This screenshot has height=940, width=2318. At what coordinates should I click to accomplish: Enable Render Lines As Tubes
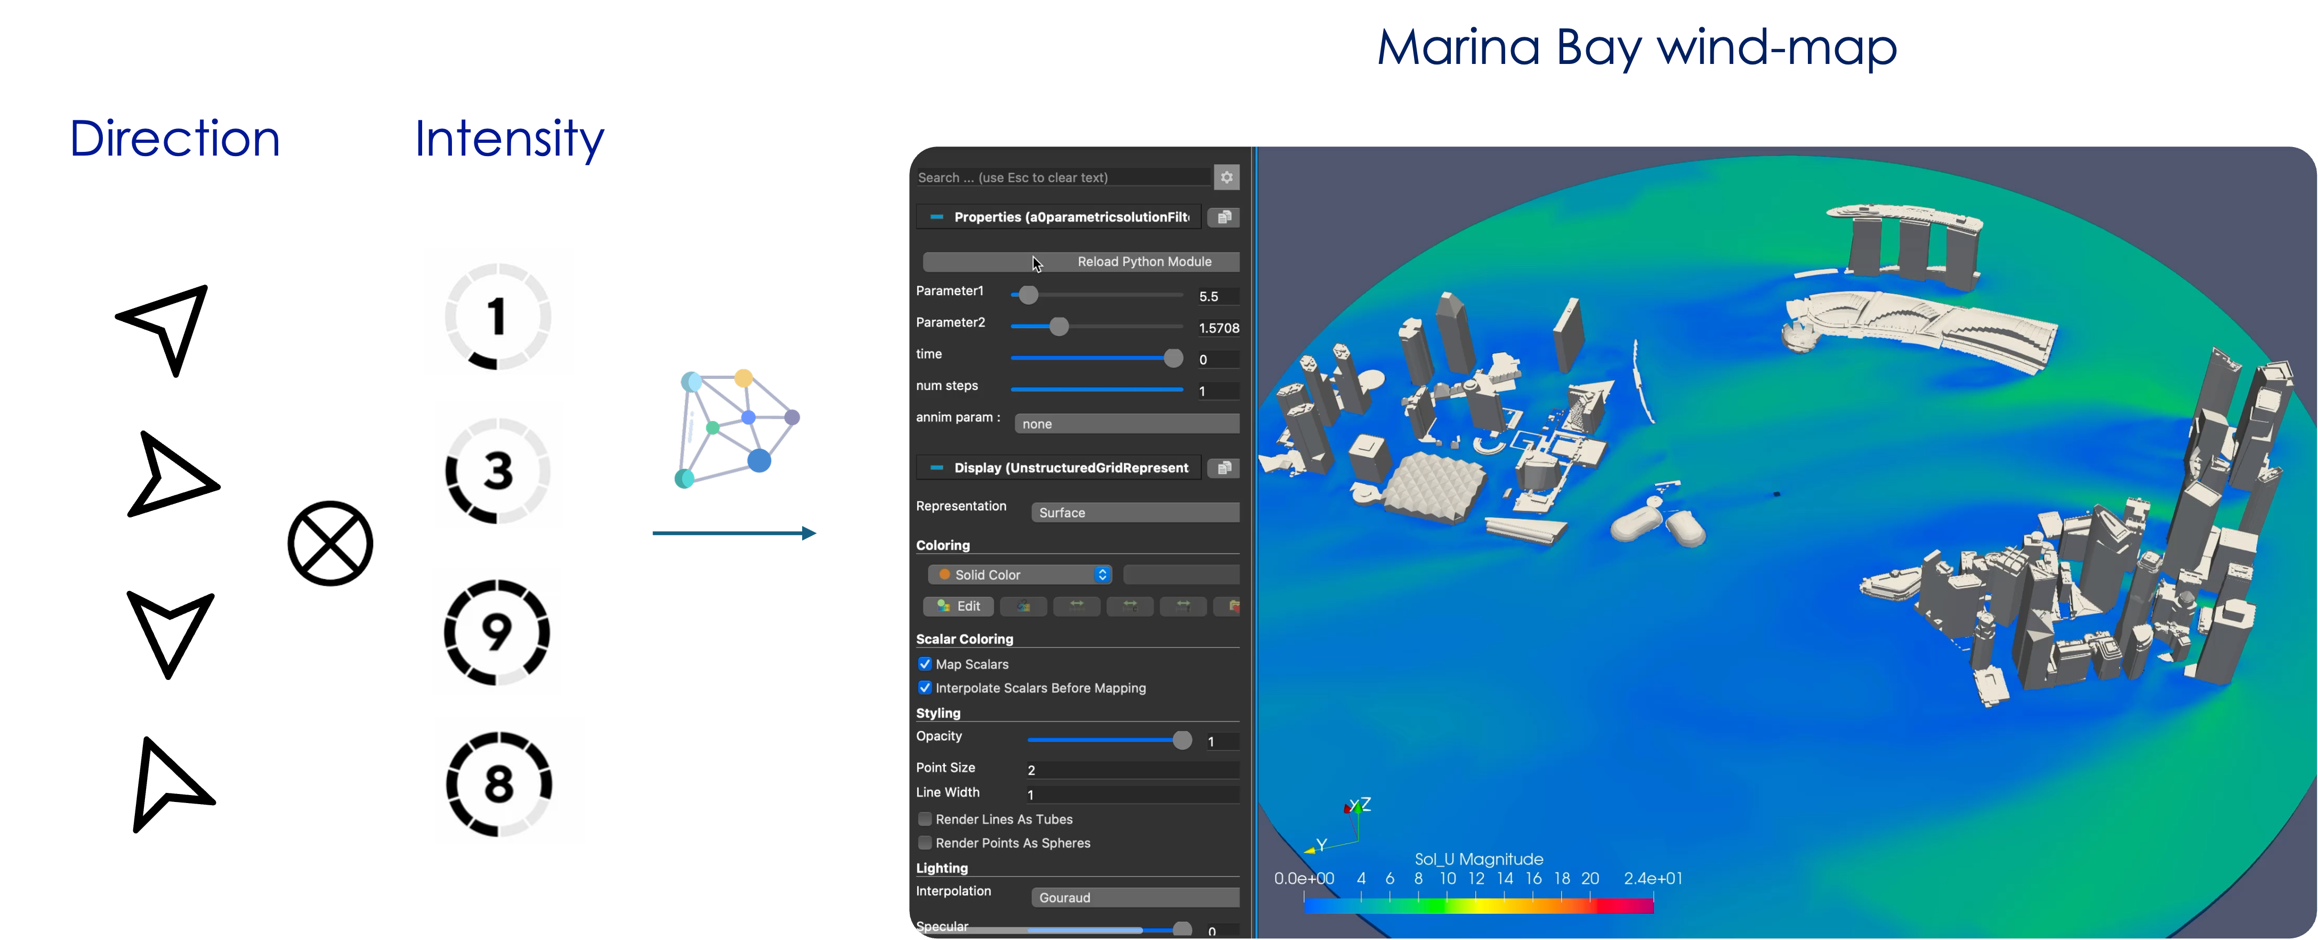(924, 820)
